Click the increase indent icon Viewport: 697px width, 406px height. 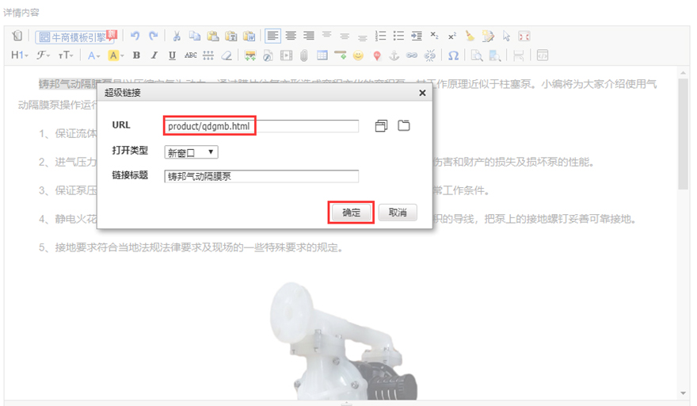click(x=417, y=36)
